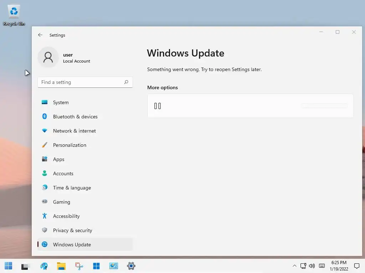Switch to Personalization label
This screenshot has width=365, height=273.
point(70,145)
